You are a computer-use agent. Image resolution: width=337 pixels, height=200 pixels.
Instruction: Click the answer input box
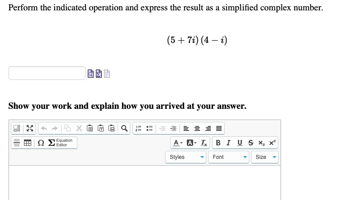[x=47, y=73]
